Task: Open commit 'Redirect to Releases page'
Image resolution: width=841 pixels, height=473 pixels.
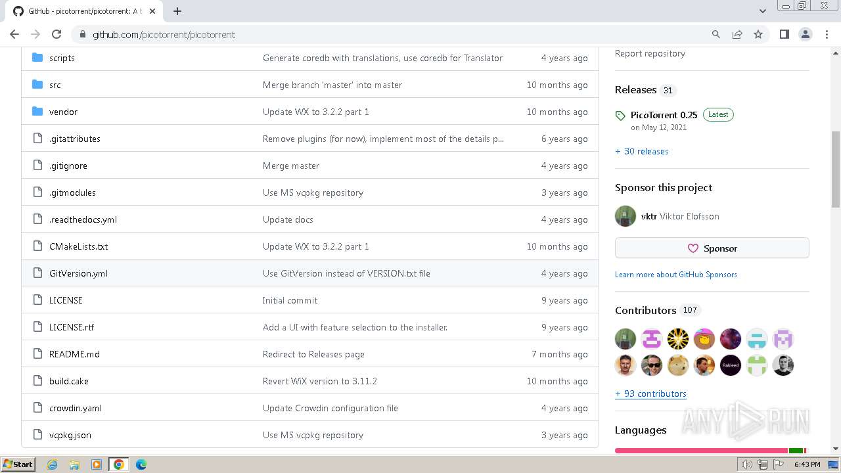Action: pos(313,354)
